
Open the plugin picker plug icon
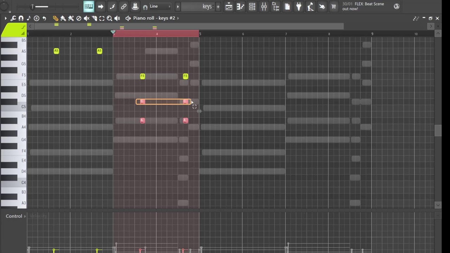tap(299, 6)
